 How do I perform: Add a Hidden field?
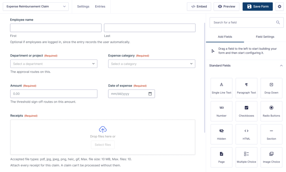click(x=221, y=134)
